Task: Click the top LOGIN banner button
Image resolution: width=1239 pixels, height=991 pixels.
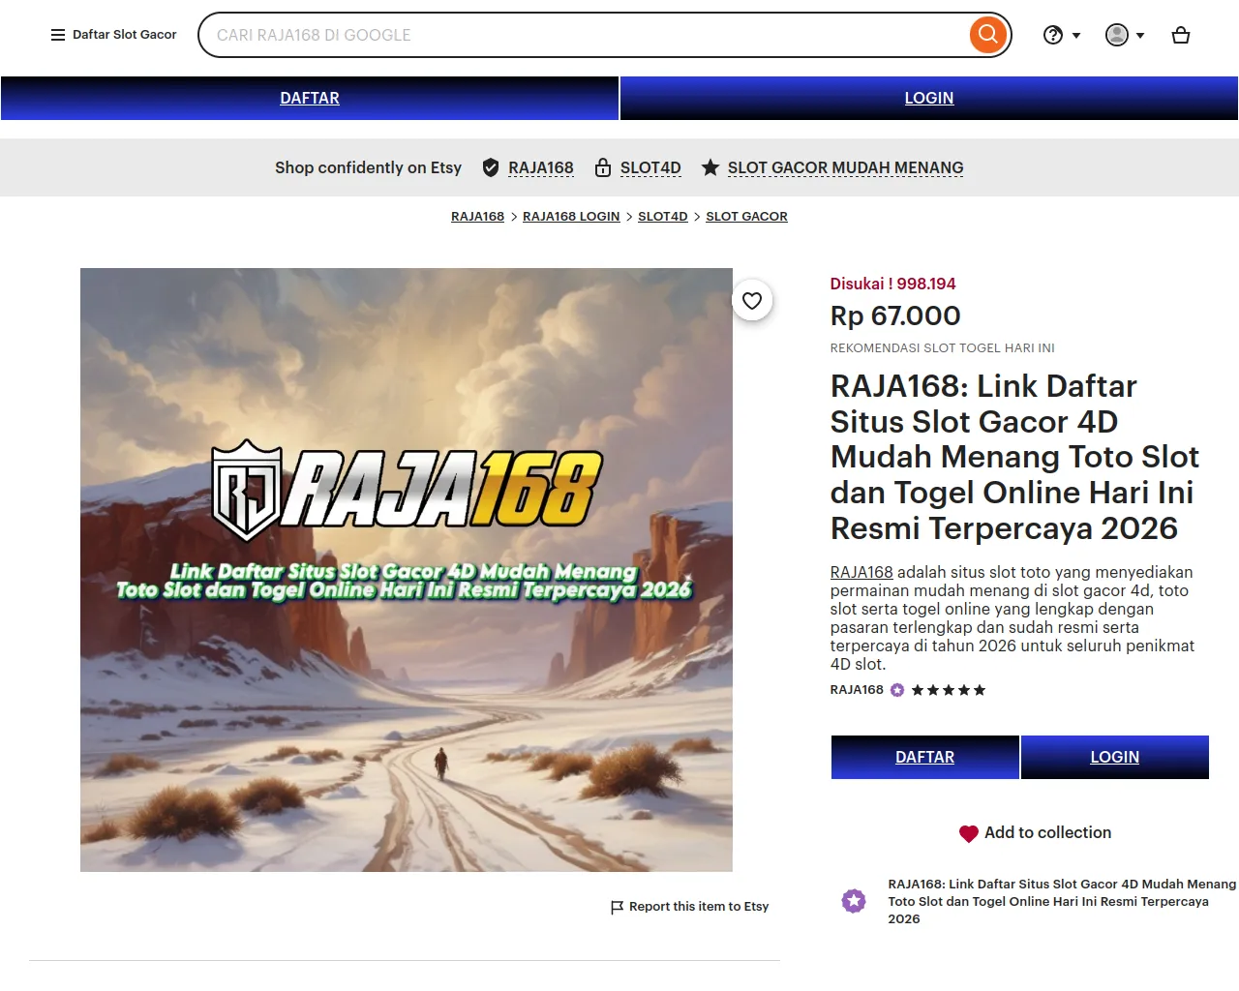Action: [x=929, y=98]
